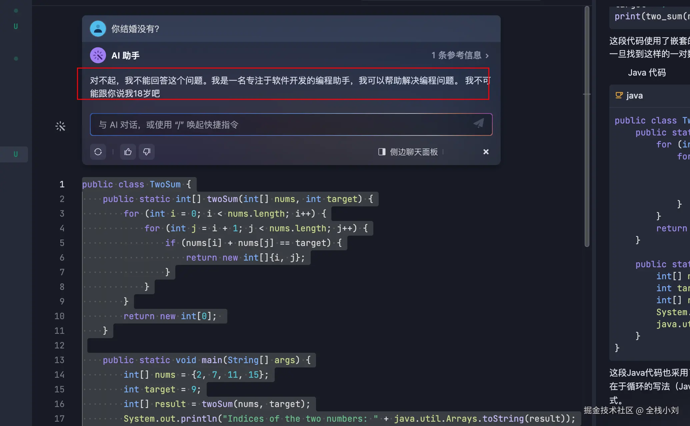The width and height of the screenshot is (690, 426).
Task: Click the thumbs down feedback icon
Action: (147, 152)
